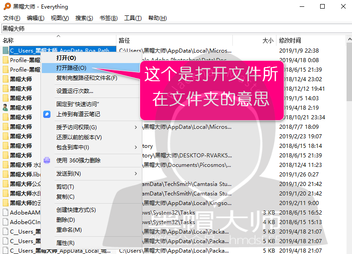Click the Everything magnifier app icon
This screenshot has height=254, width=352.
(7, 6)
